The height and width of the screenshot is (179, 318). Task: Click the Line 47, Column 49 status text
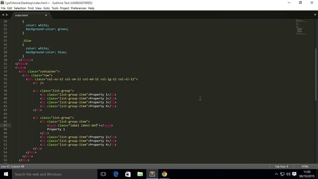pyautogui.click(x=12, y=167)
